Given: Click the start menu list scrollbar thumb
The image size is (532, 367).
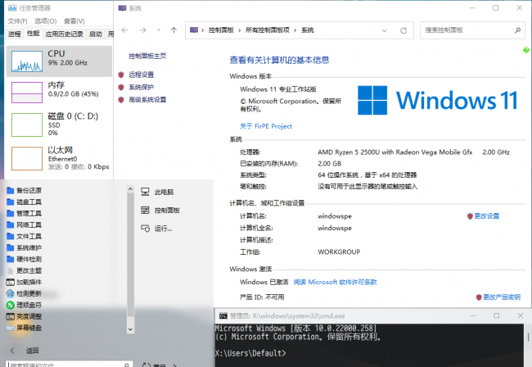Looking at the screenshot, I should point(130,255).
